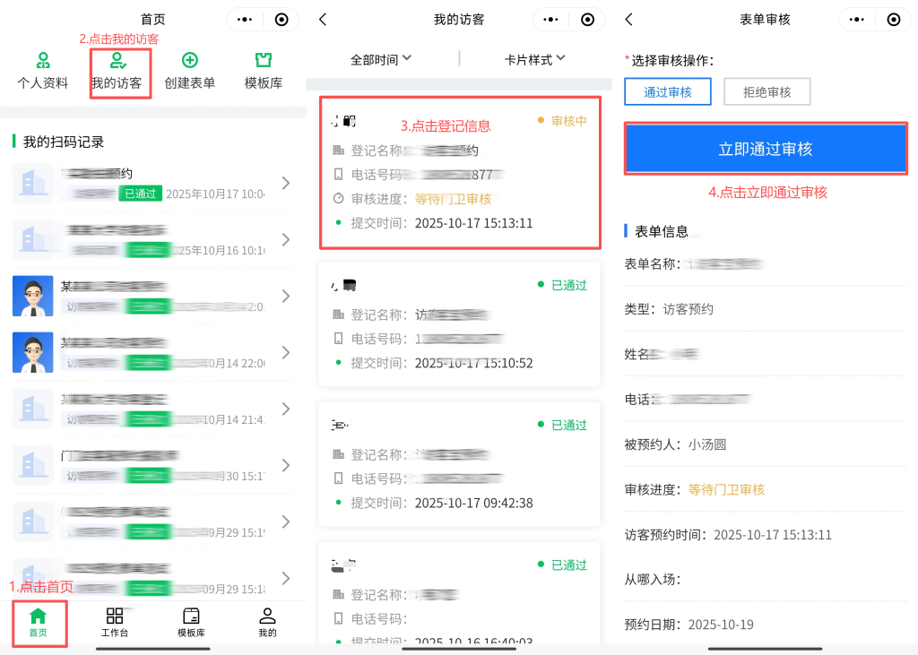Close mini program from 表单审核 header
This screenshot has width=918, height=655.
point(893,20)
